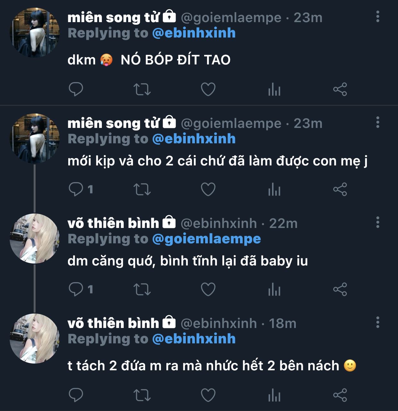The width and height of the screenshot is (398, 411).
Task: Open @ebinhxinh mention link in first tweet
Action: 194,33
